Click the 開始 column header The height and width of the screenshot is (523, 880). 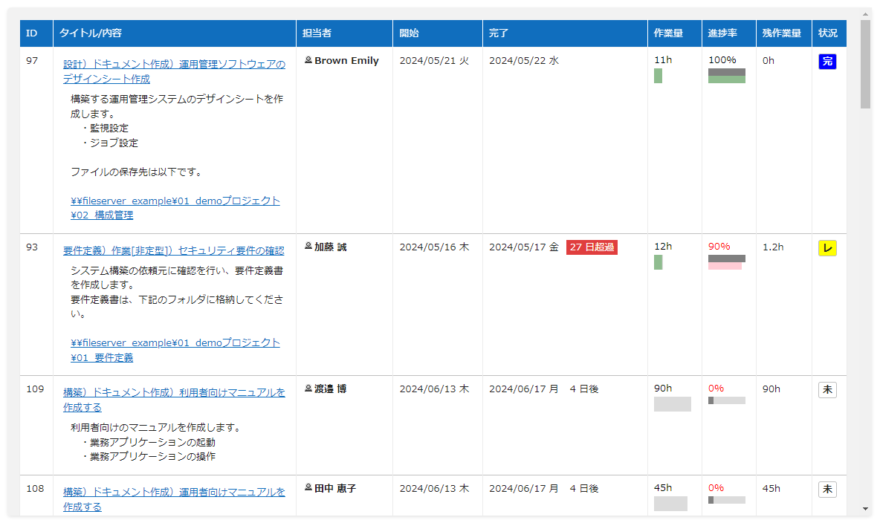coord(438,33)
